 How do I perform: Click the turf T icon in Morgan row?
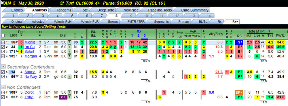tap(69, 56)
